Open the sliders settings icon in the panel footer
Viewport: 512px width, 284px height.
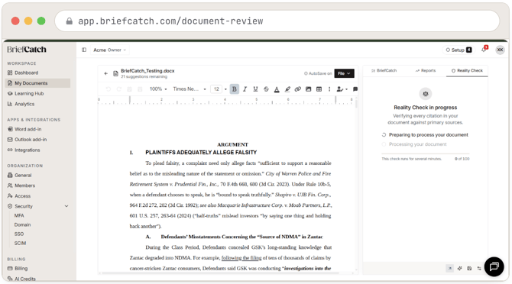pos(479,268)
